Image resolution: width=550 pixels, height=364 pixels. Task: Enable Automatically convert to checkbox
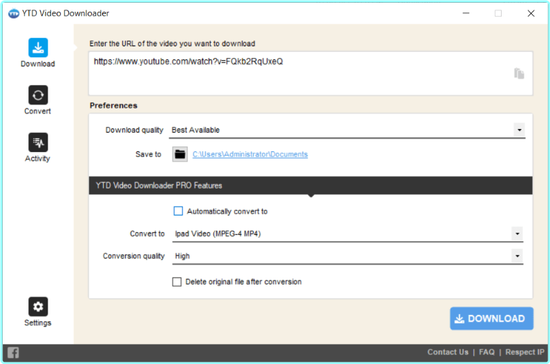[x=178, y=211]
